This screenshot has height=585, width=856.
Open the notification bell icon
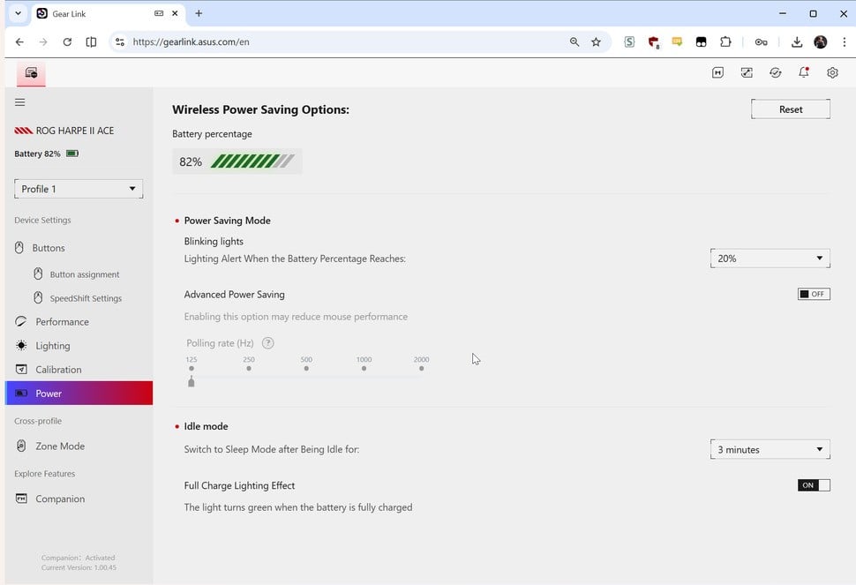click(804, 72)
